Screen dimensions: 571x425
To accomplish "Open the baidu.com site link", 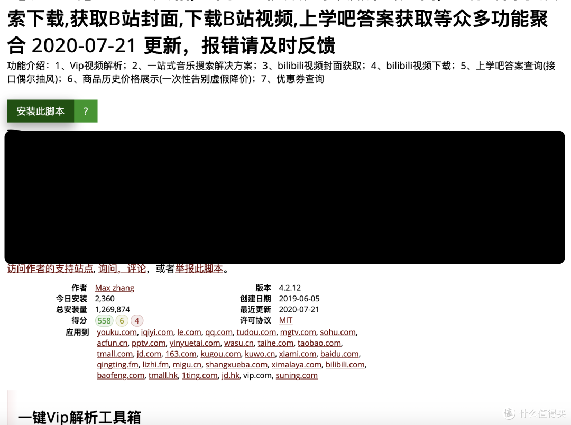I will coord(340,354).
